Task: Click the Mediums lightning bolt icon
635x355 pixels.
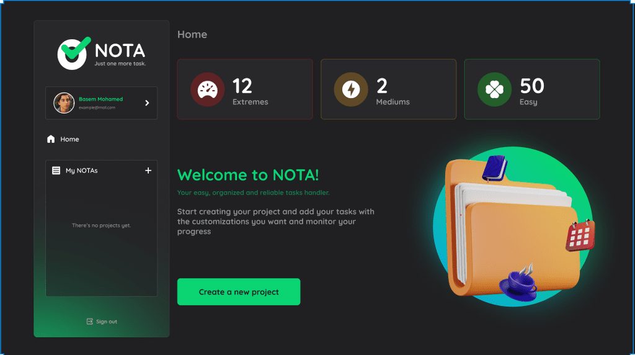Action: [x=351, y=89]
